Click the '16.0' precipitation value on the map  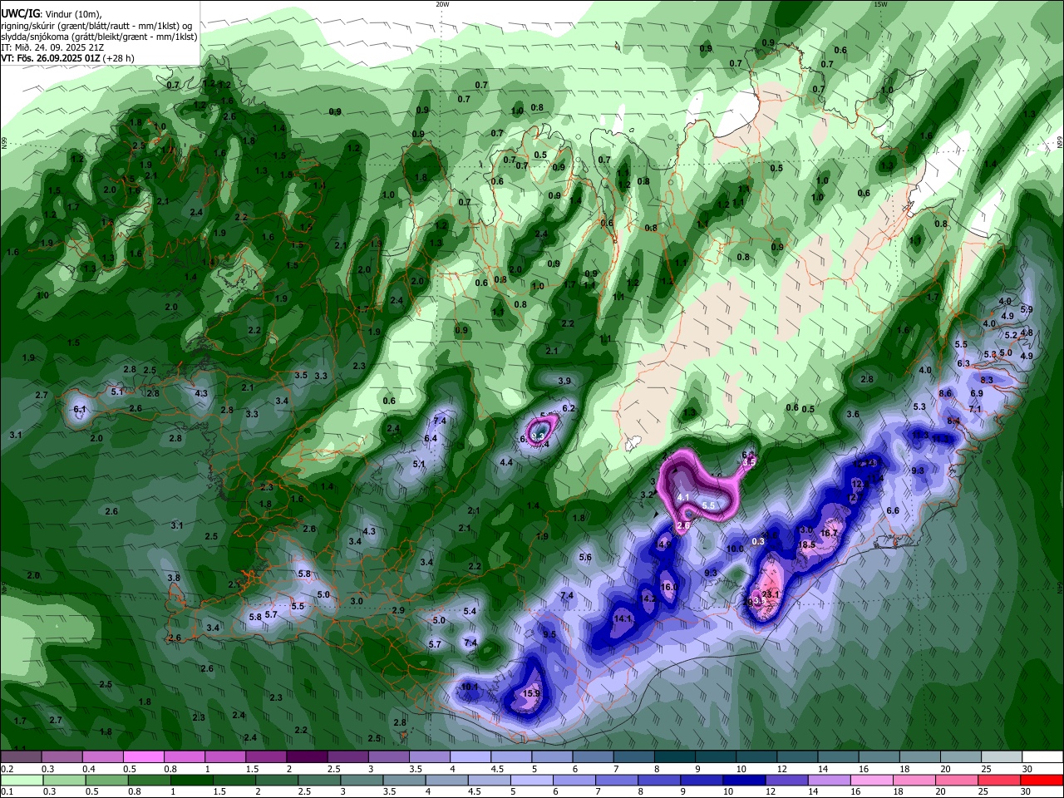click(x=669, y=587)
